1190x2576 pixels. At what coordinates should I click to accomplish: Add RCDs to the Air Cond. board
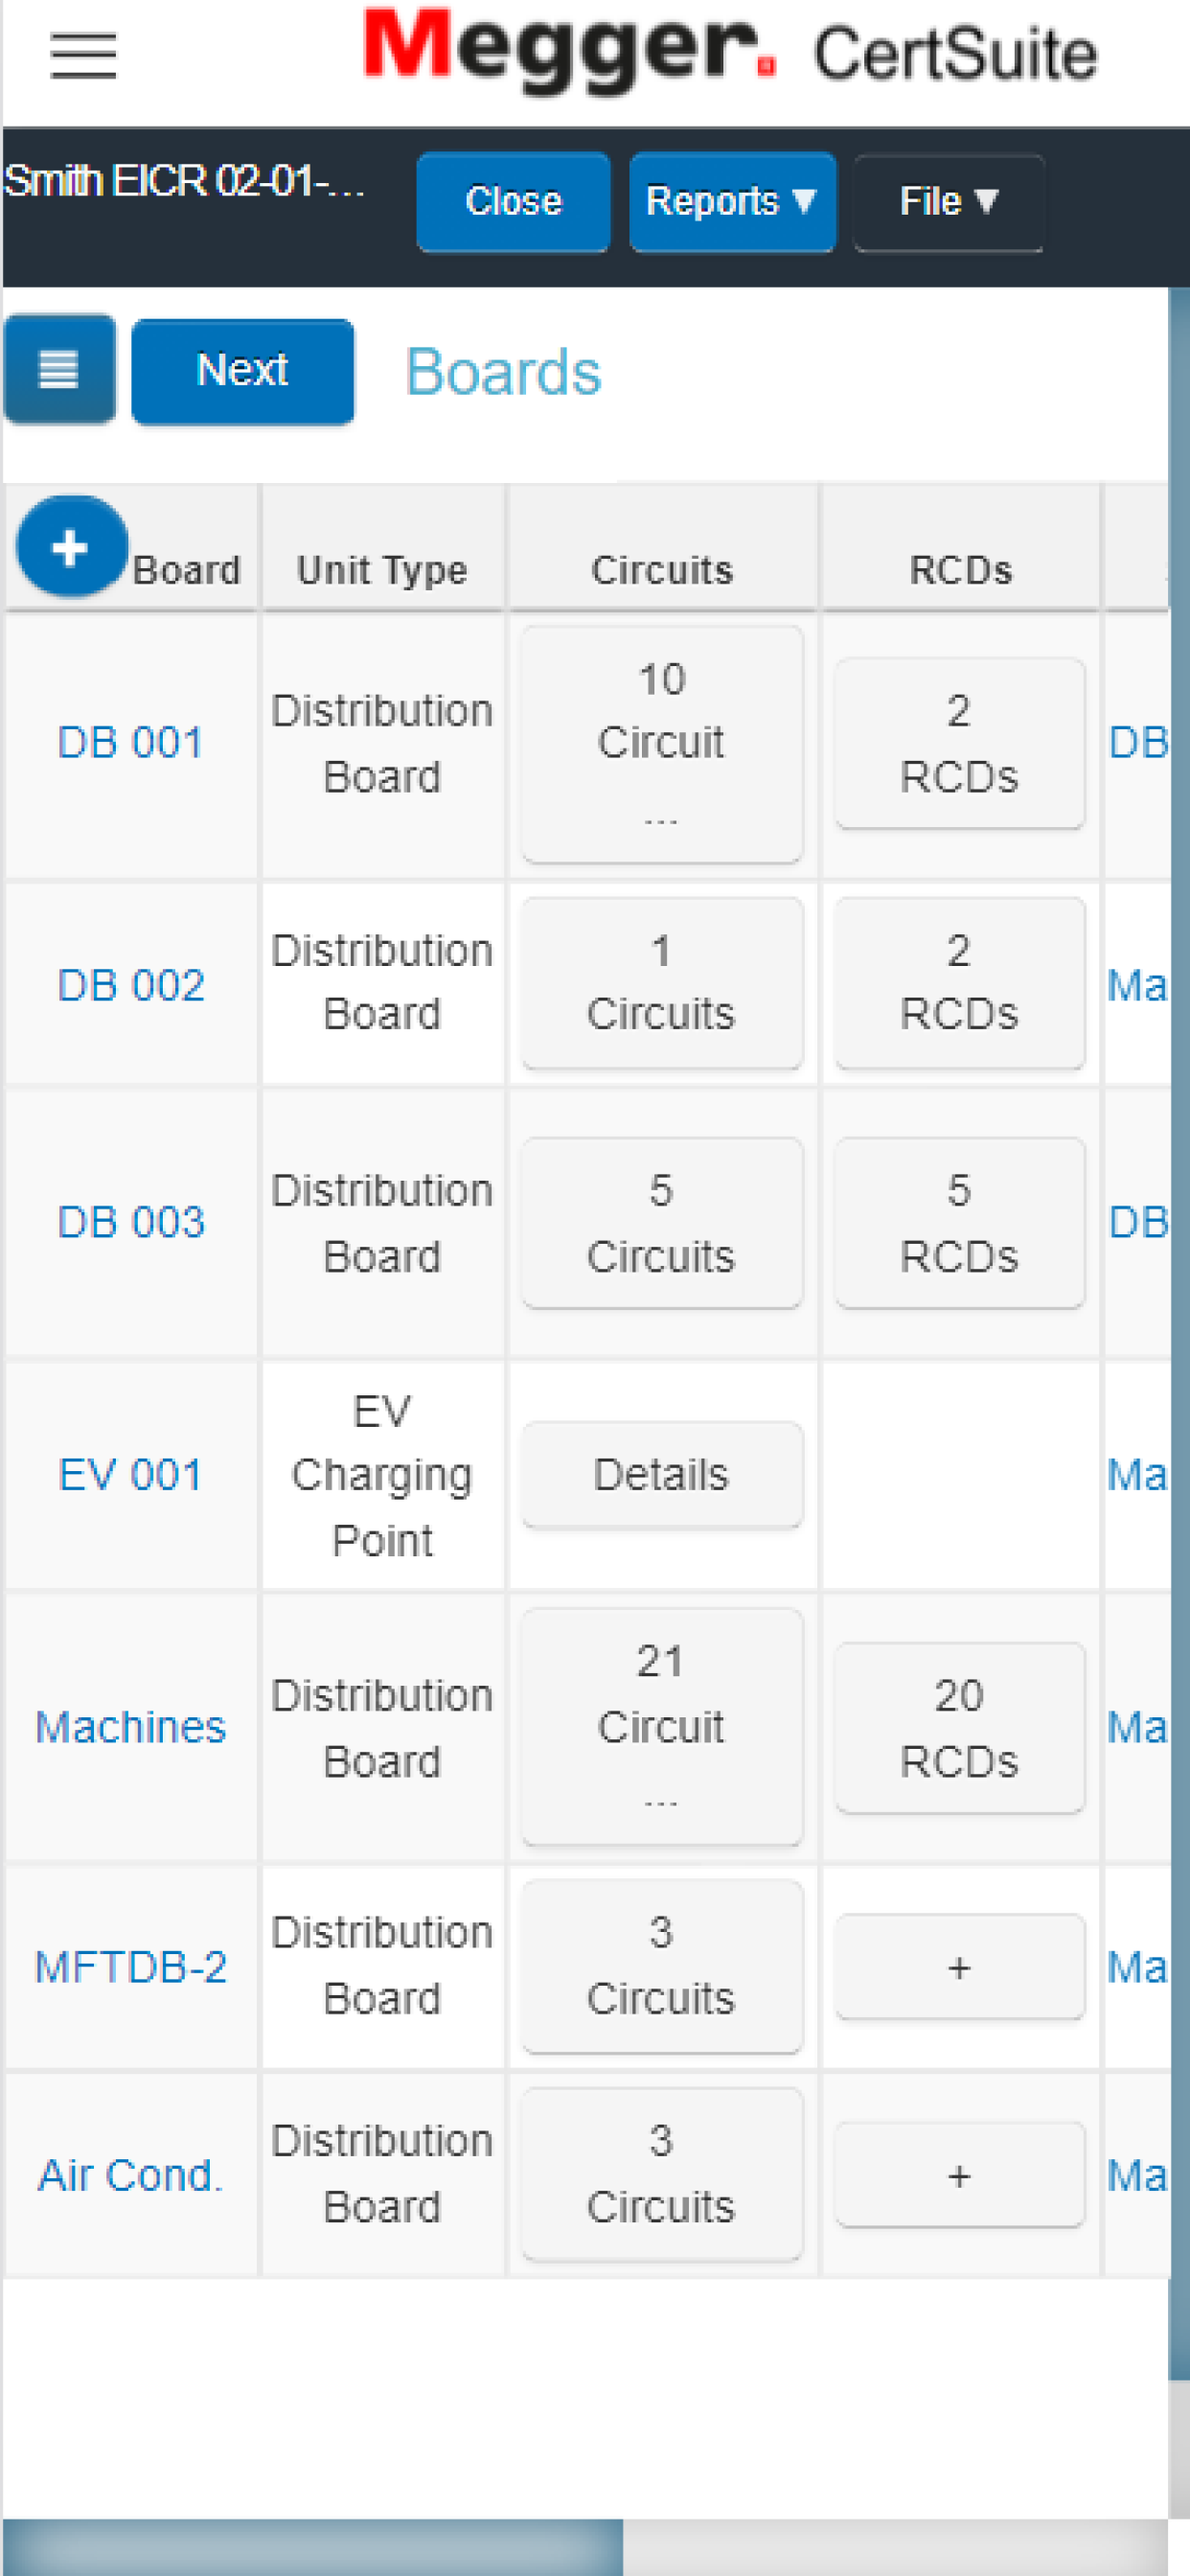pos(959,2174)
